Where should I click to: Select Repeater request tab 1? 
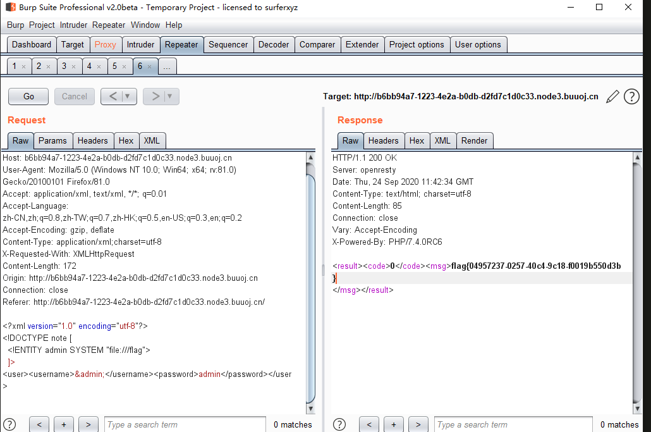tap(15, 66)
